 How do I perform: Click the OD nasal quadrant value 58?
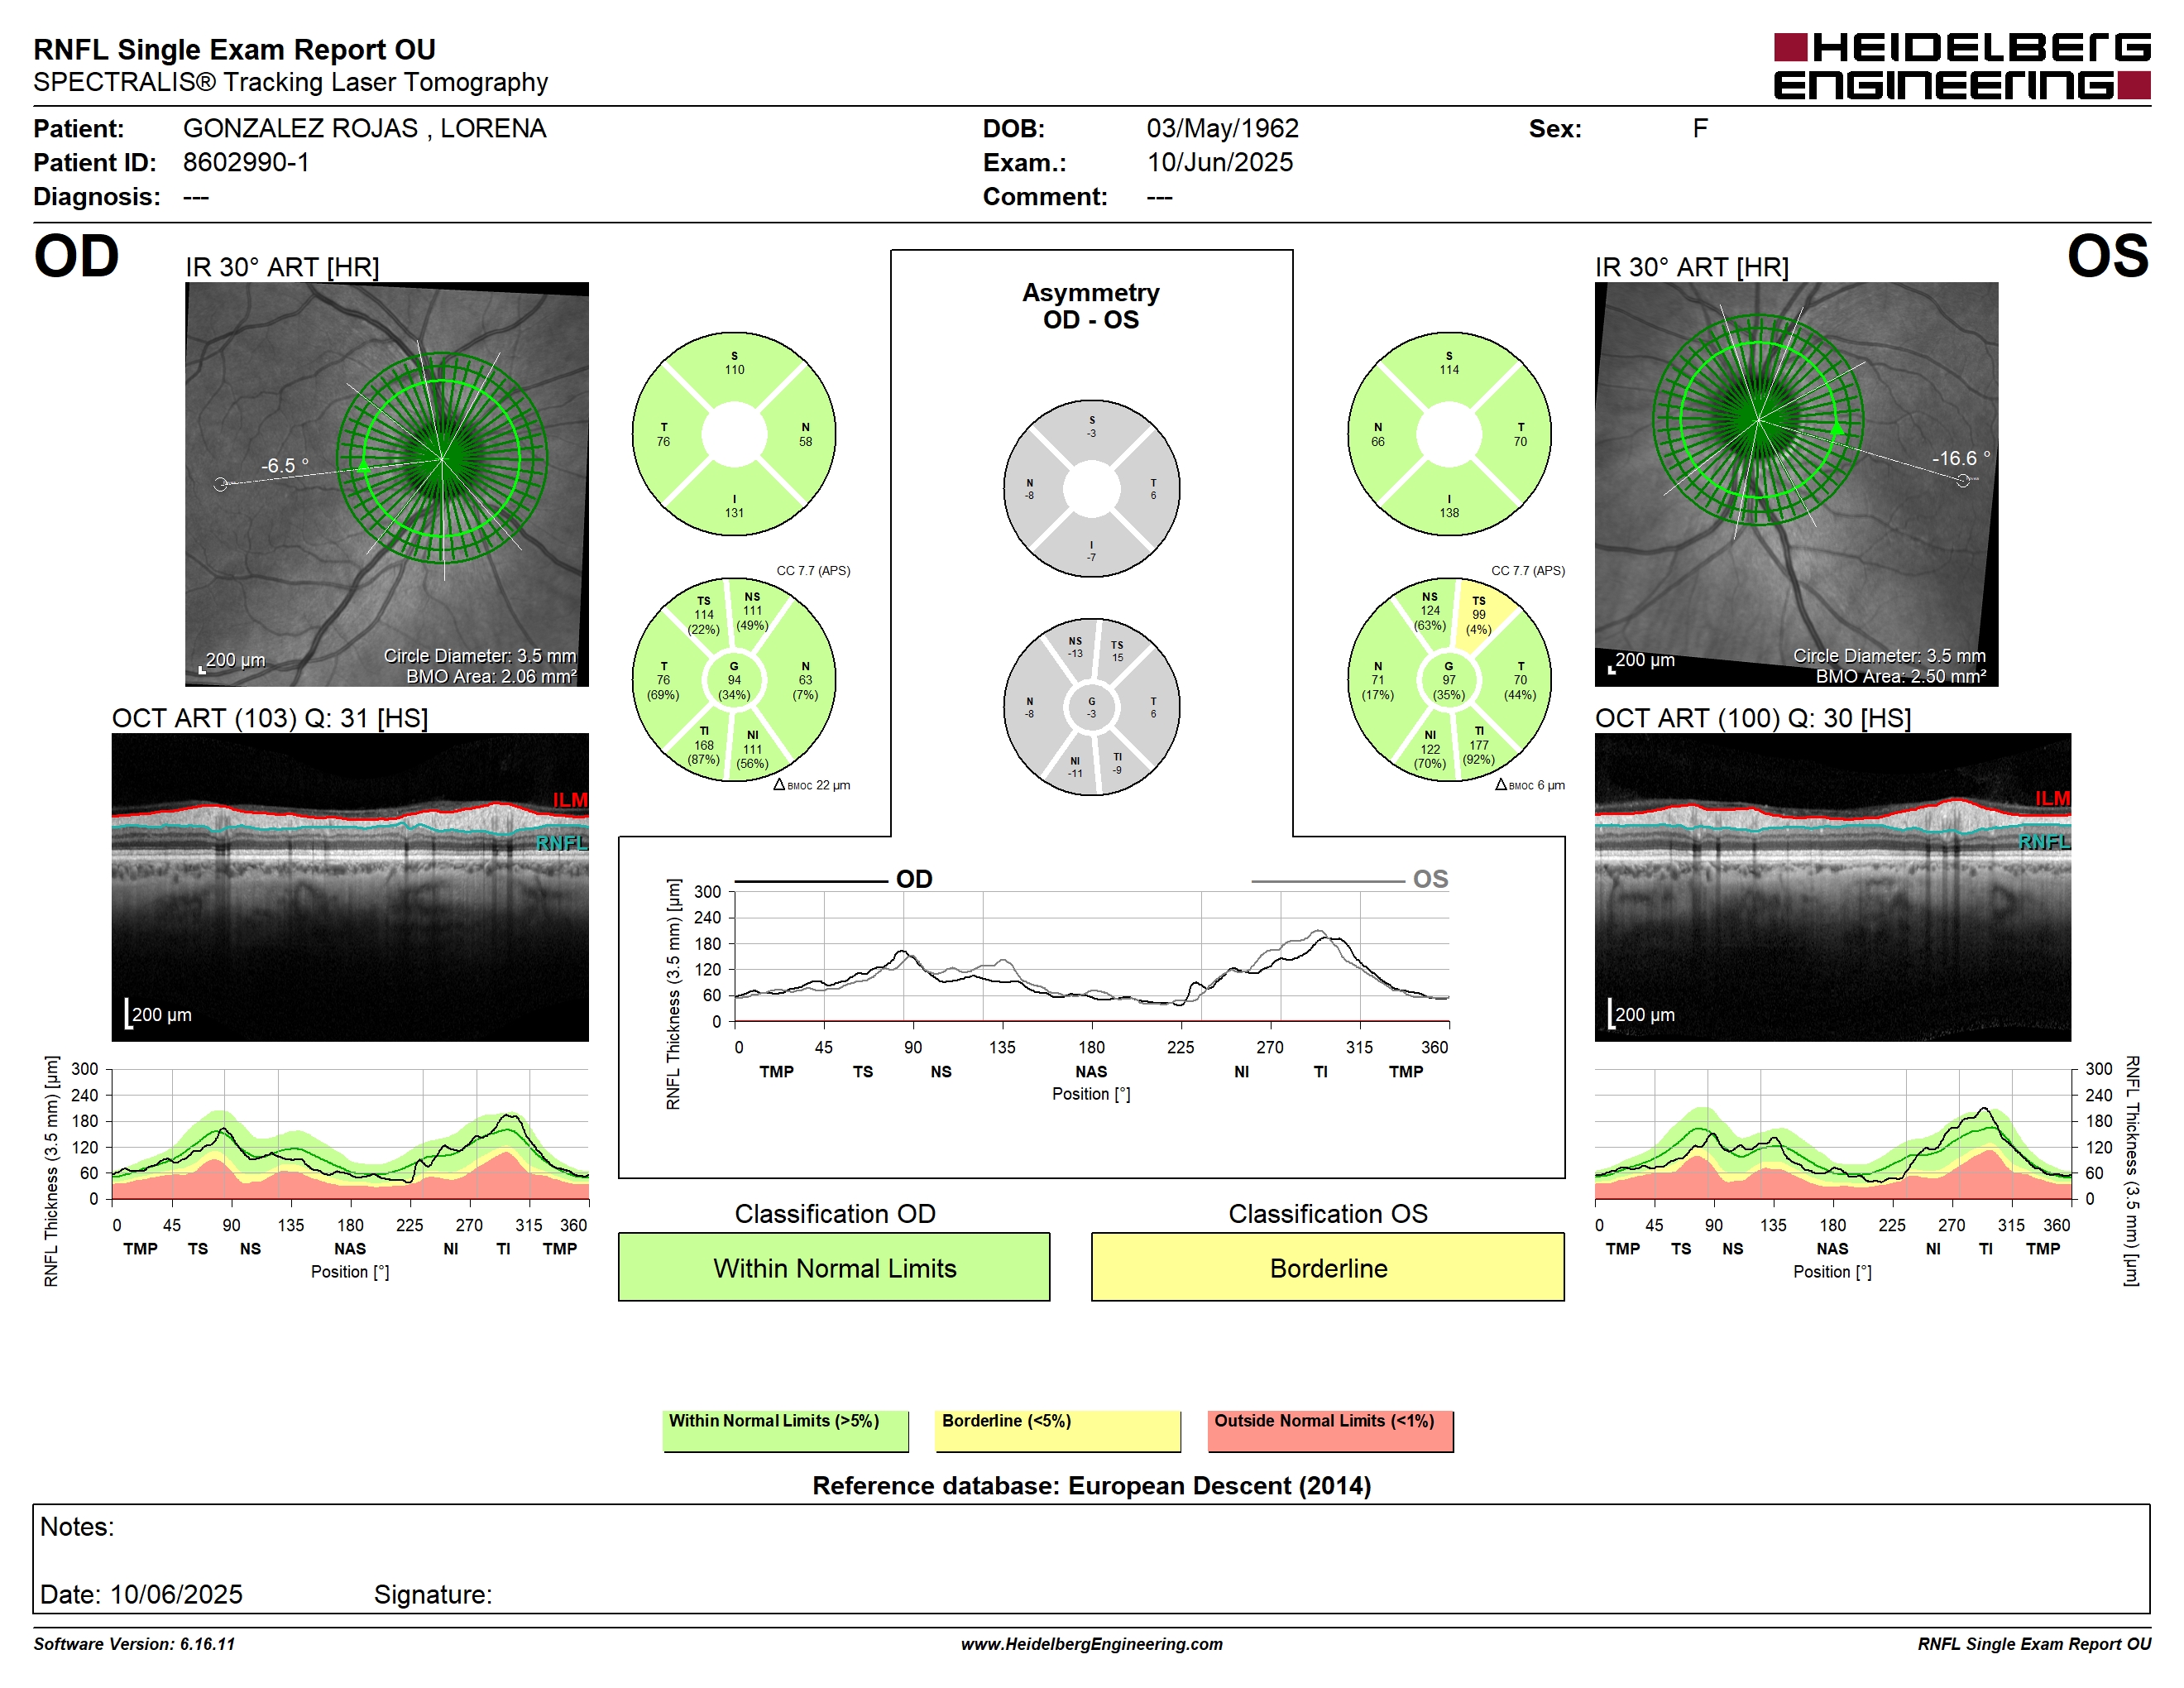[805, 441]
